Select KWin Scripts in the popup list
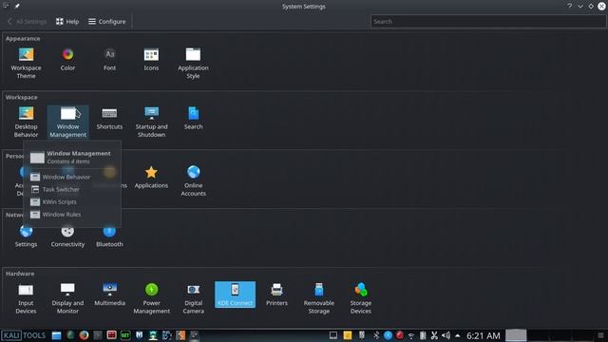The height and width of the screenshot is (342, 608). (x=53, y=201)
